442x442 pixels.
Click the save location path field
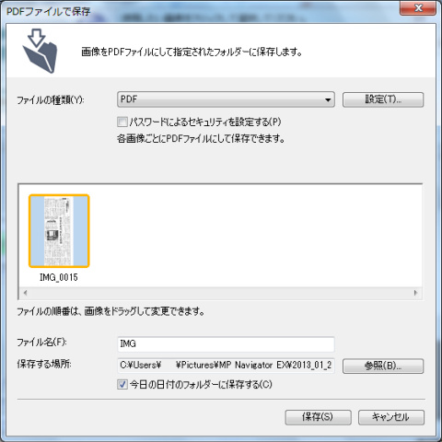click(x=226, y=366)
